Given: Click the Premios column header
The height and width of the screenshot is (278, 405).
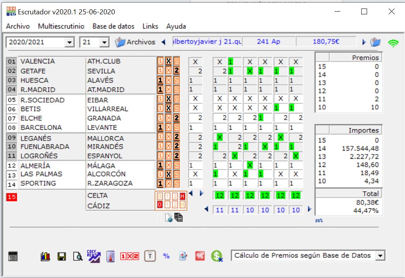Looking at the screenshot, I should point(355,57).
